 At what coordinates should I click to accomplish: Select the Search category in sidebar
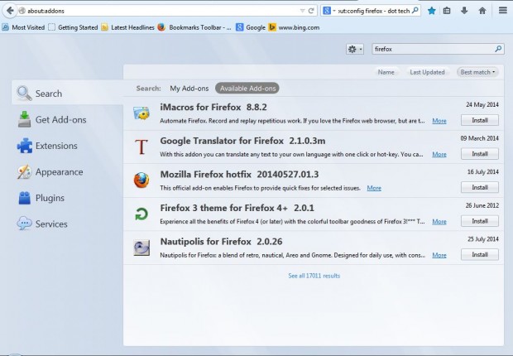[x=67, y=94]
